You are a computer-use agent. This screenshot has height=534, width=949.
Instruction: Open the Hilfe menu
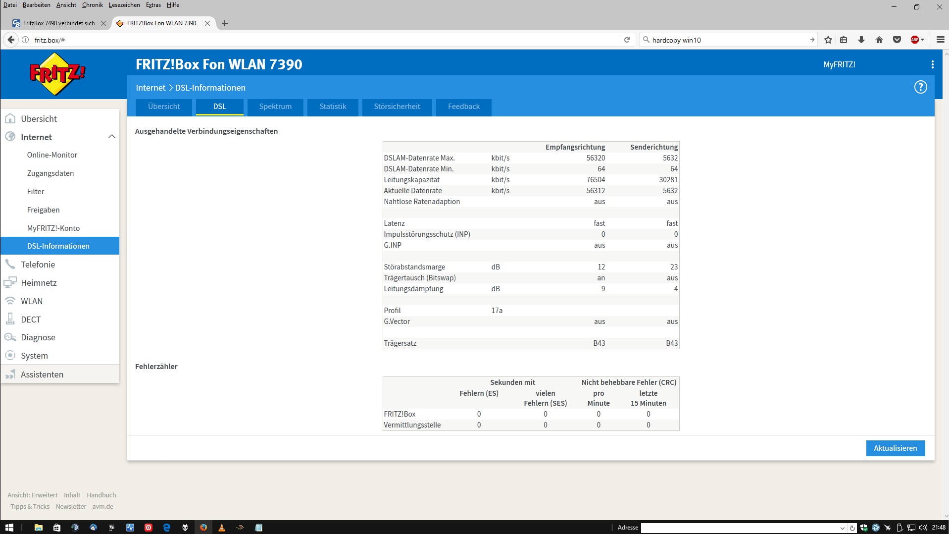click(x=173, y=5)
